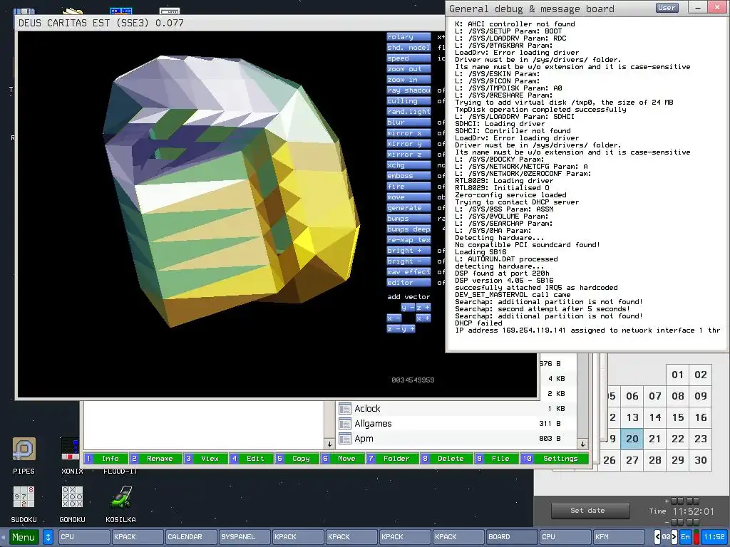Select the Apm file icon
The width and height of the screenshot is (730, 547).
click(x=345, y=439)
